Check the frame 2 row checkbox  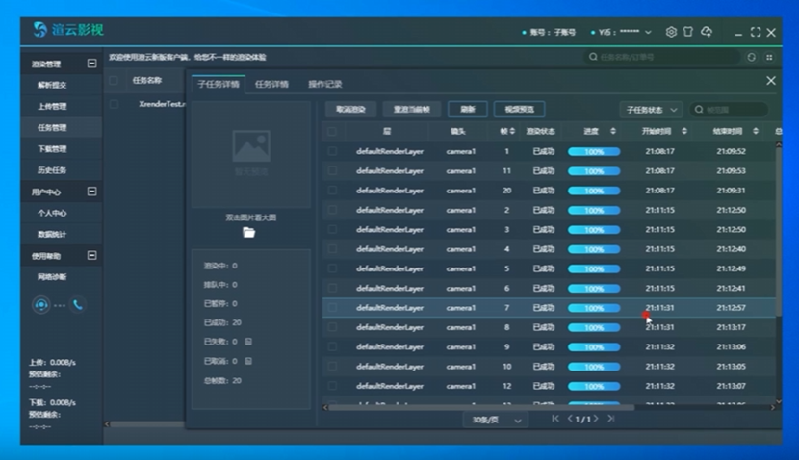tap(332, 210)
